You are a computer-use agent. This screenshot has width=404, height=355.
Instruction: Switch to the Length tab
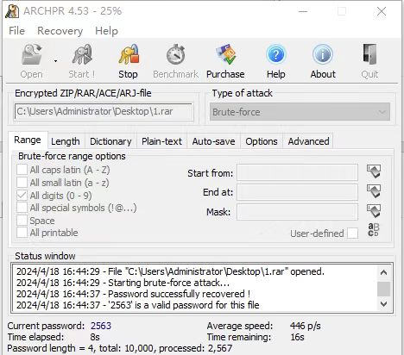tap(66, 141)
